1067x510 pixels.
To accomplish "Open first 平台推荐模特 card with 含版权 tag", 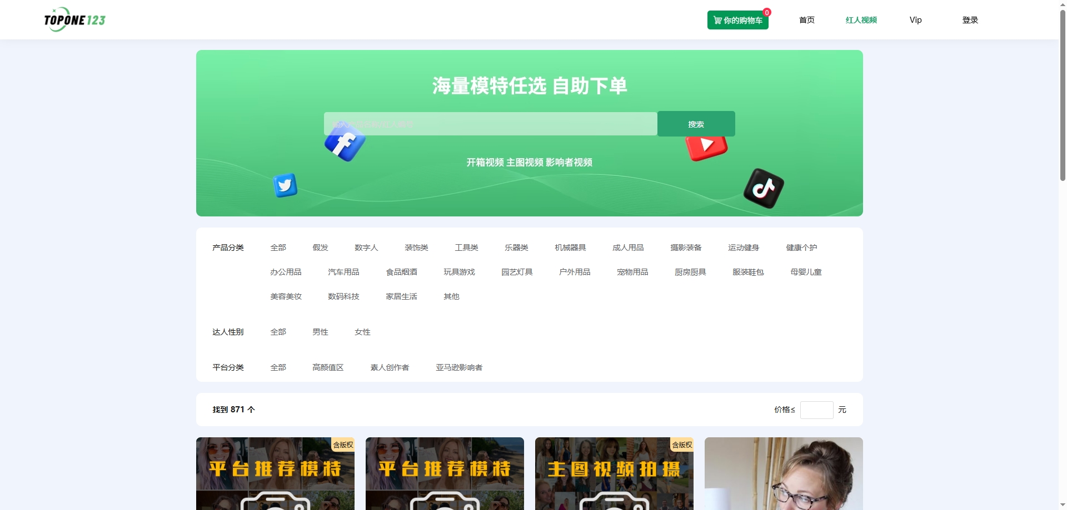I will coord(275,473).
